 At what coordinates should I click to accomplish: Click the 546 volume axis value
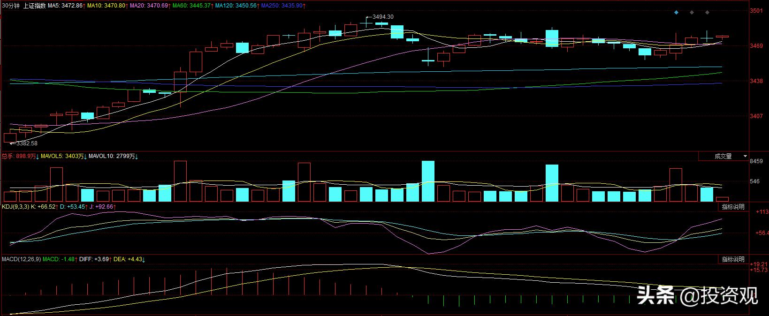[x=755, y=181]
